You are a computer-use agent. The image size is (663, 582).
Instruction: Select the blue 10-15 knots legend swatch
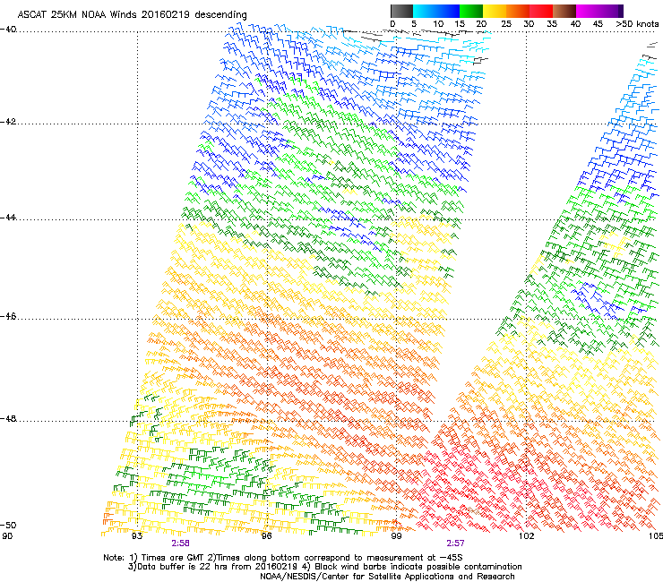tap(448, 11)
